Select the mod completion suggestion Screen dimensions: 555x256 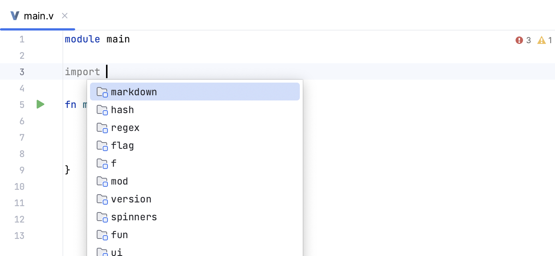tap(120, 181)
